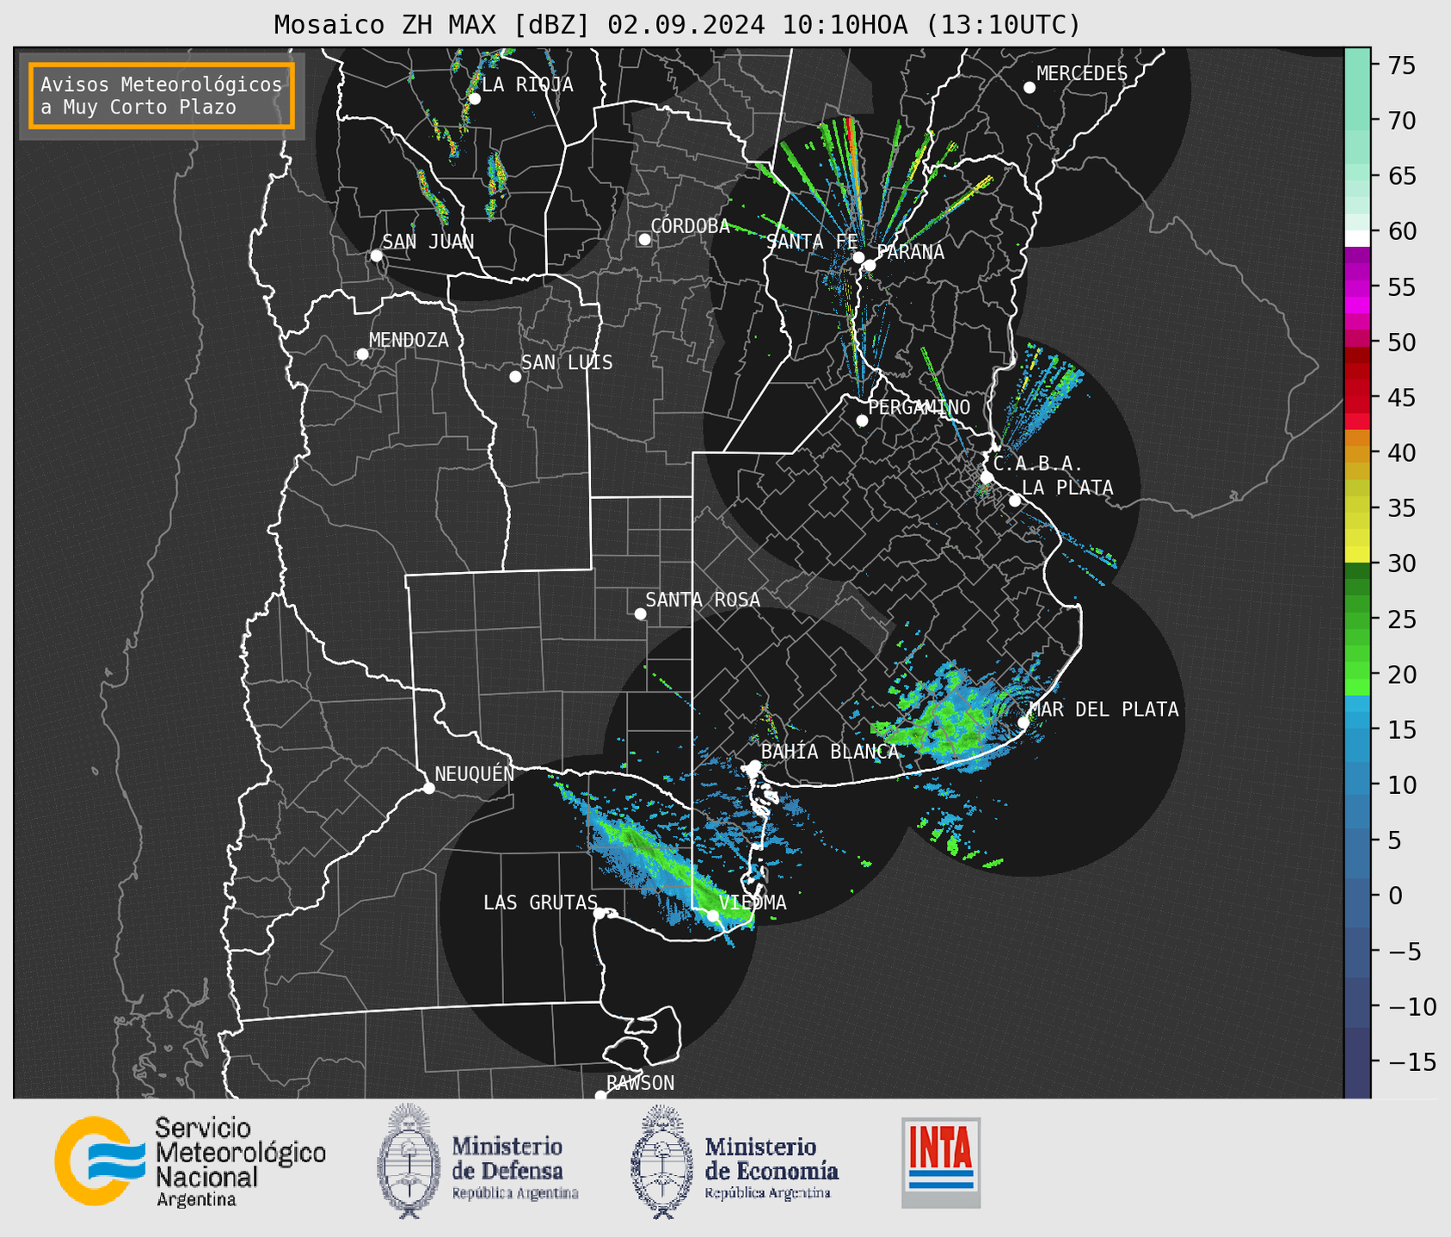Click the 75 dBZ value on color scale
The image size is (1451, 1237).
[1401, 65]
